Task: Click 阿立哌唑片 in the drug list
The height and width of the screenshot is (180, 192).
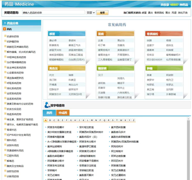Action: 117,151
